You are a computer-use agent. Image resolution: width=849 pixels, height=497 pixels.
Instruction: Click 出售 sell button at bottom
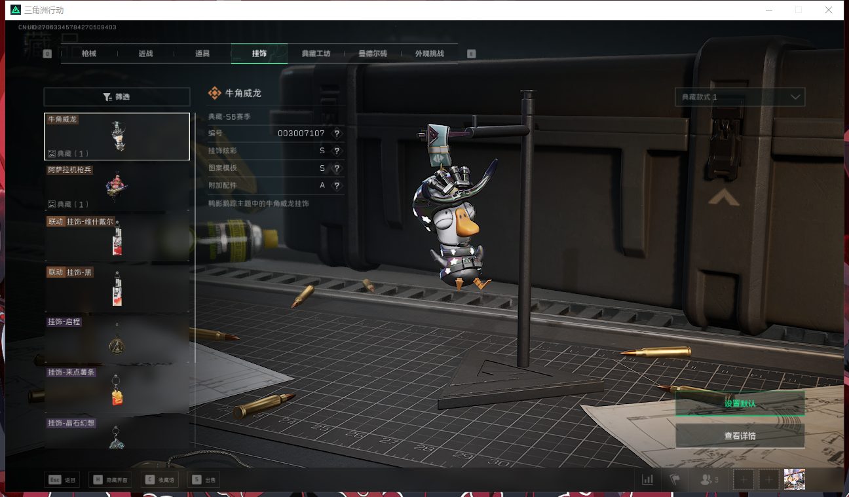pyautogui.click(x=204, y=480)
